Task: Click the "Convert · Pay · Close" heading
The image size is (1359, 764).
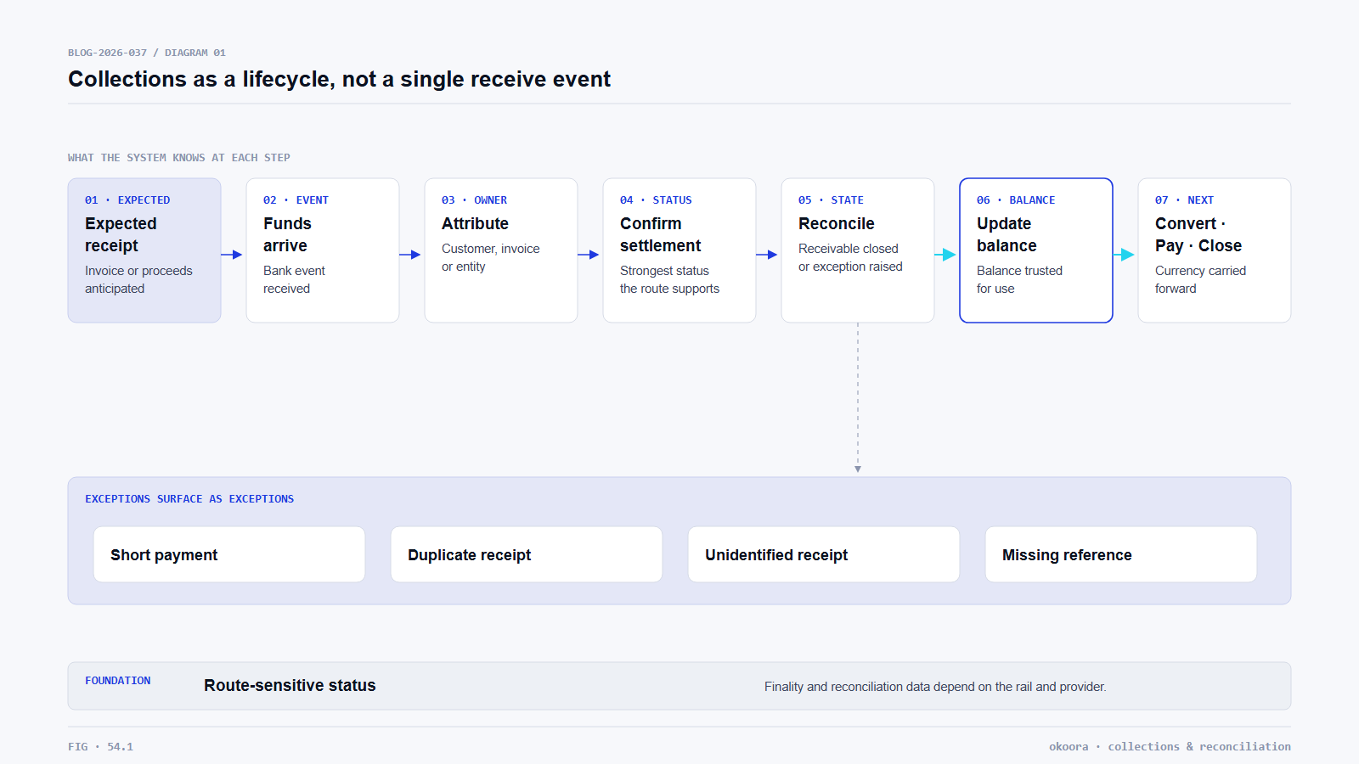Action: click(1198, 234)
